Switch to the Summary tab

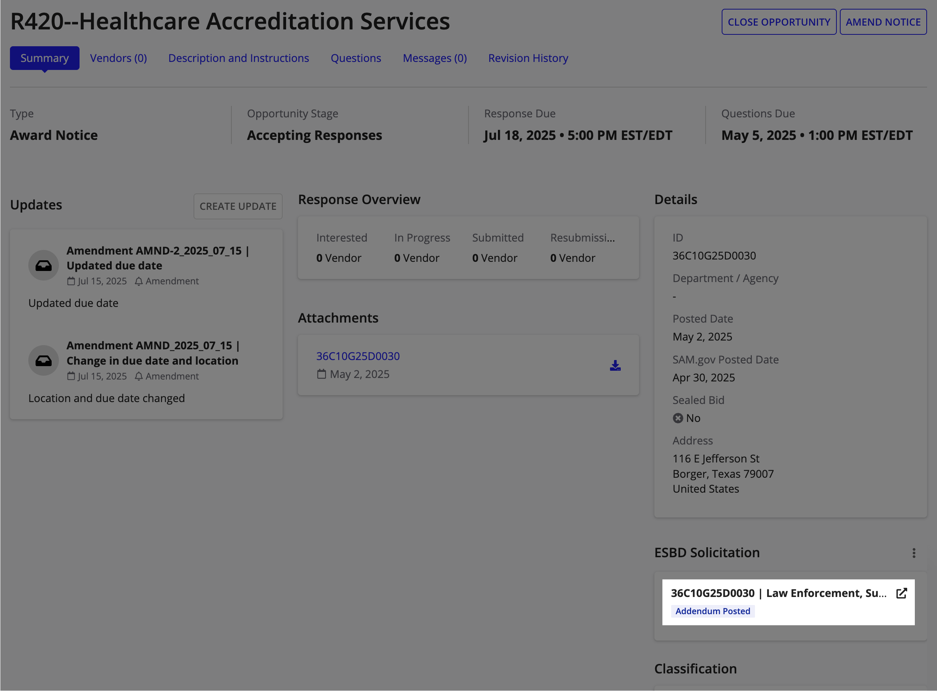tap(44, 58)
